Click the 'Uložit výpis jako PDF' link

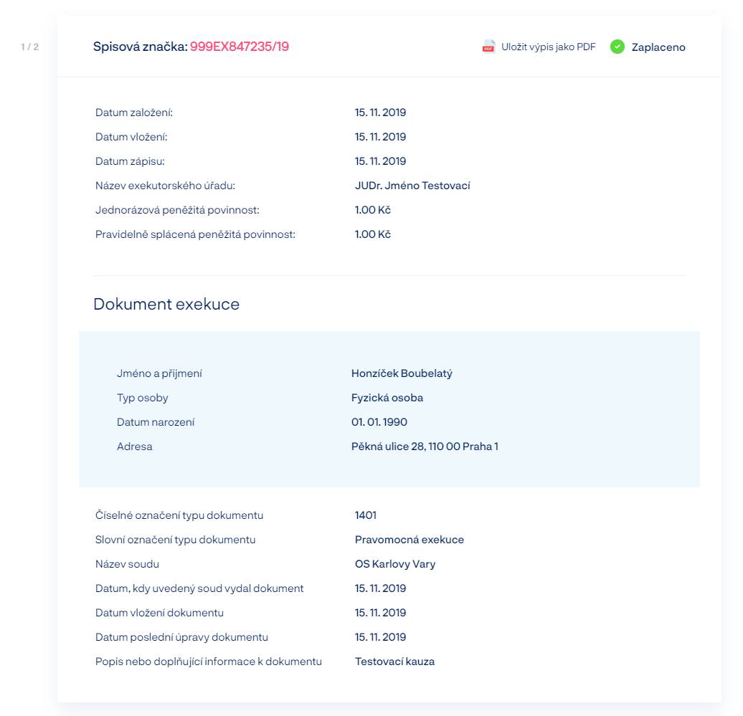[x=548, y=47]
